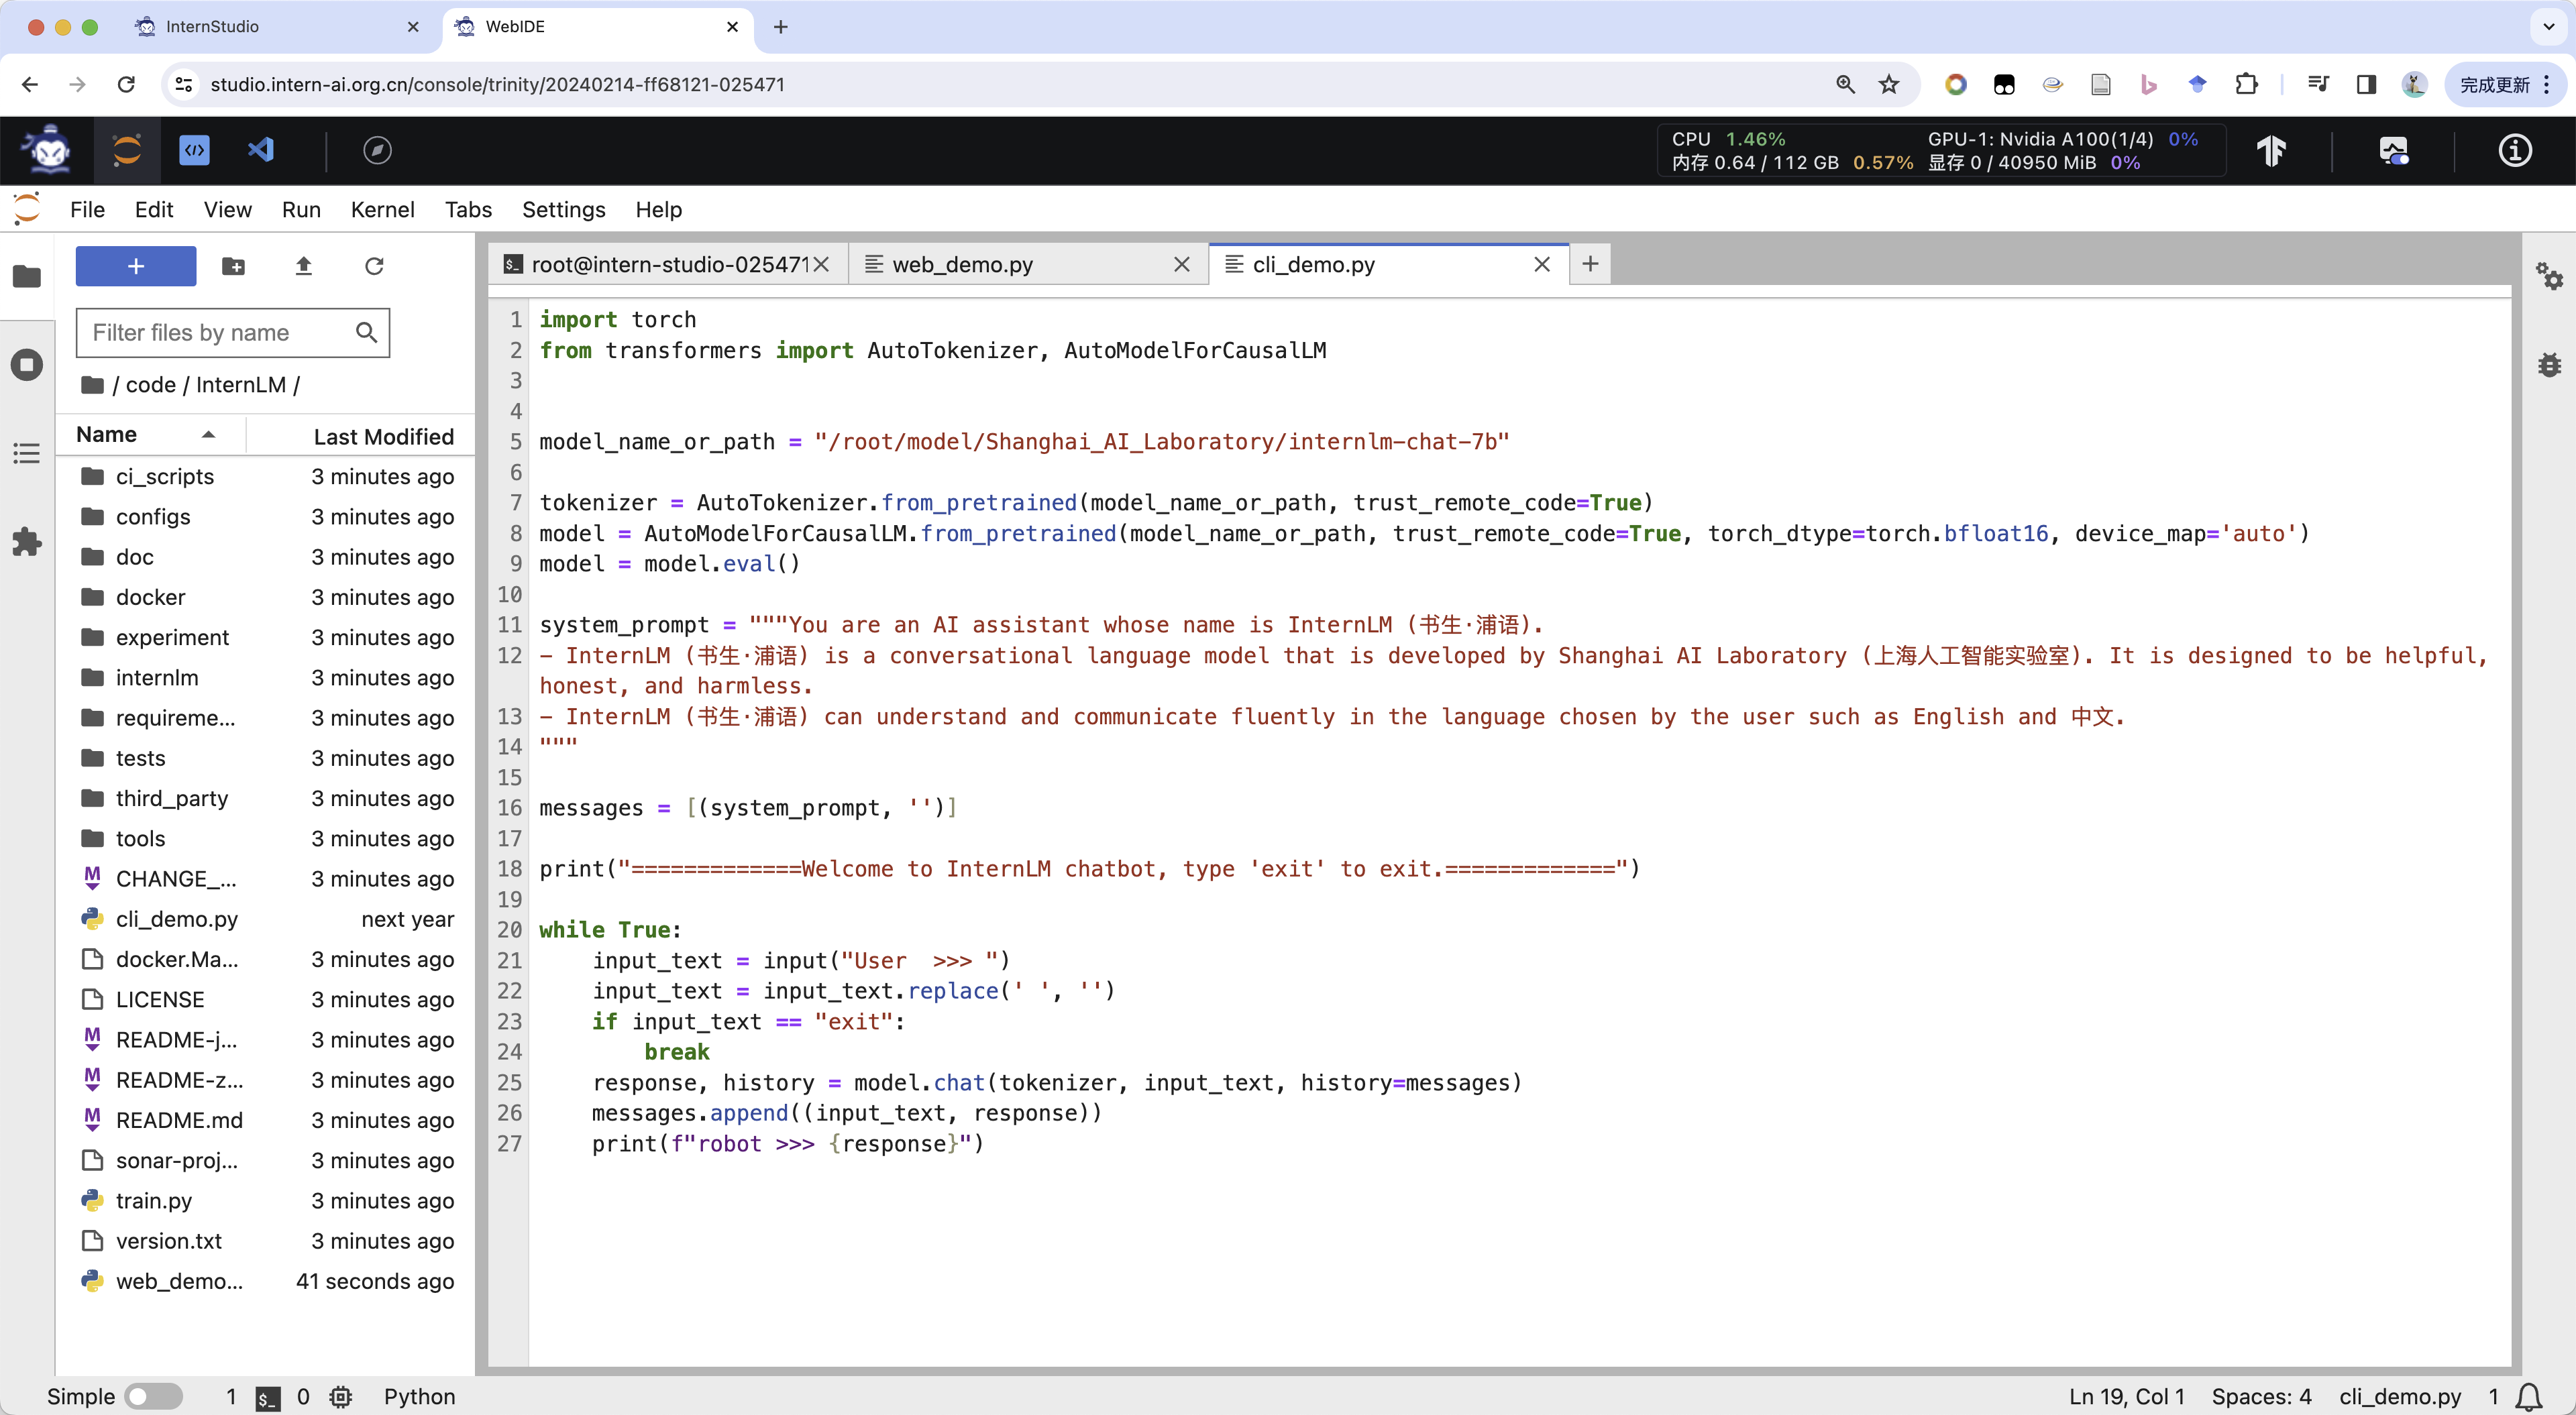The width and height of the screenshot is (2576, 1415).
Task: Refresh the file browser list
Action: coord(374,266)
